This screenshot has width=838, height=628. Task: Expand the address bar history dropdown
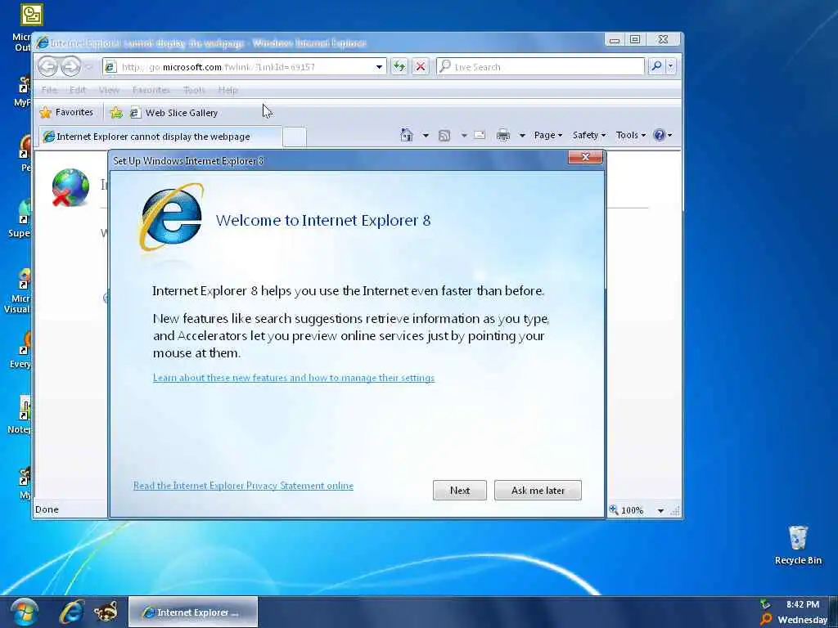point(379,67)
